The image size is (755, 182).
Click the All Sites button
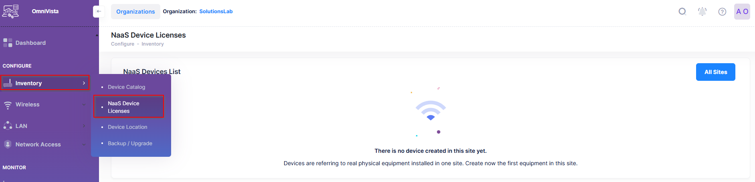coord(715,72)
